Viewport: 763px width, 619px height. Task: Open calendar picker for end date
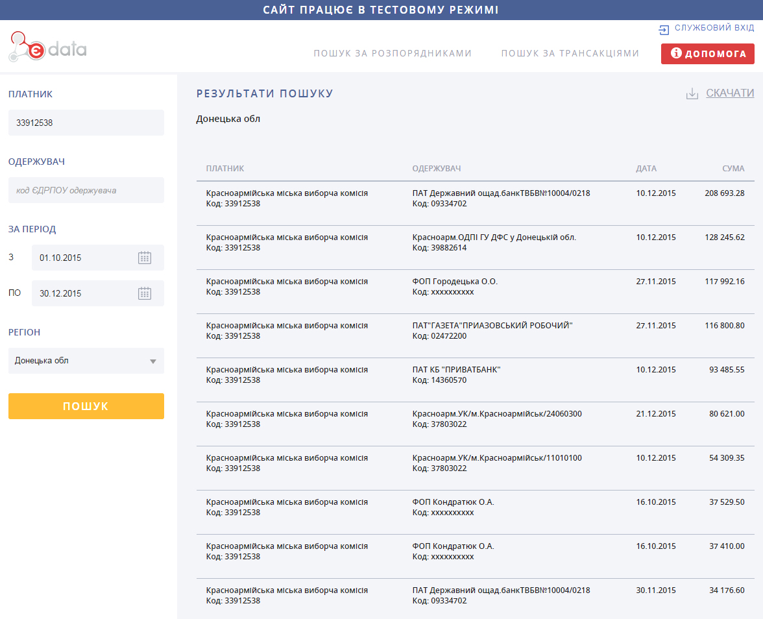(x=144, y=293)
